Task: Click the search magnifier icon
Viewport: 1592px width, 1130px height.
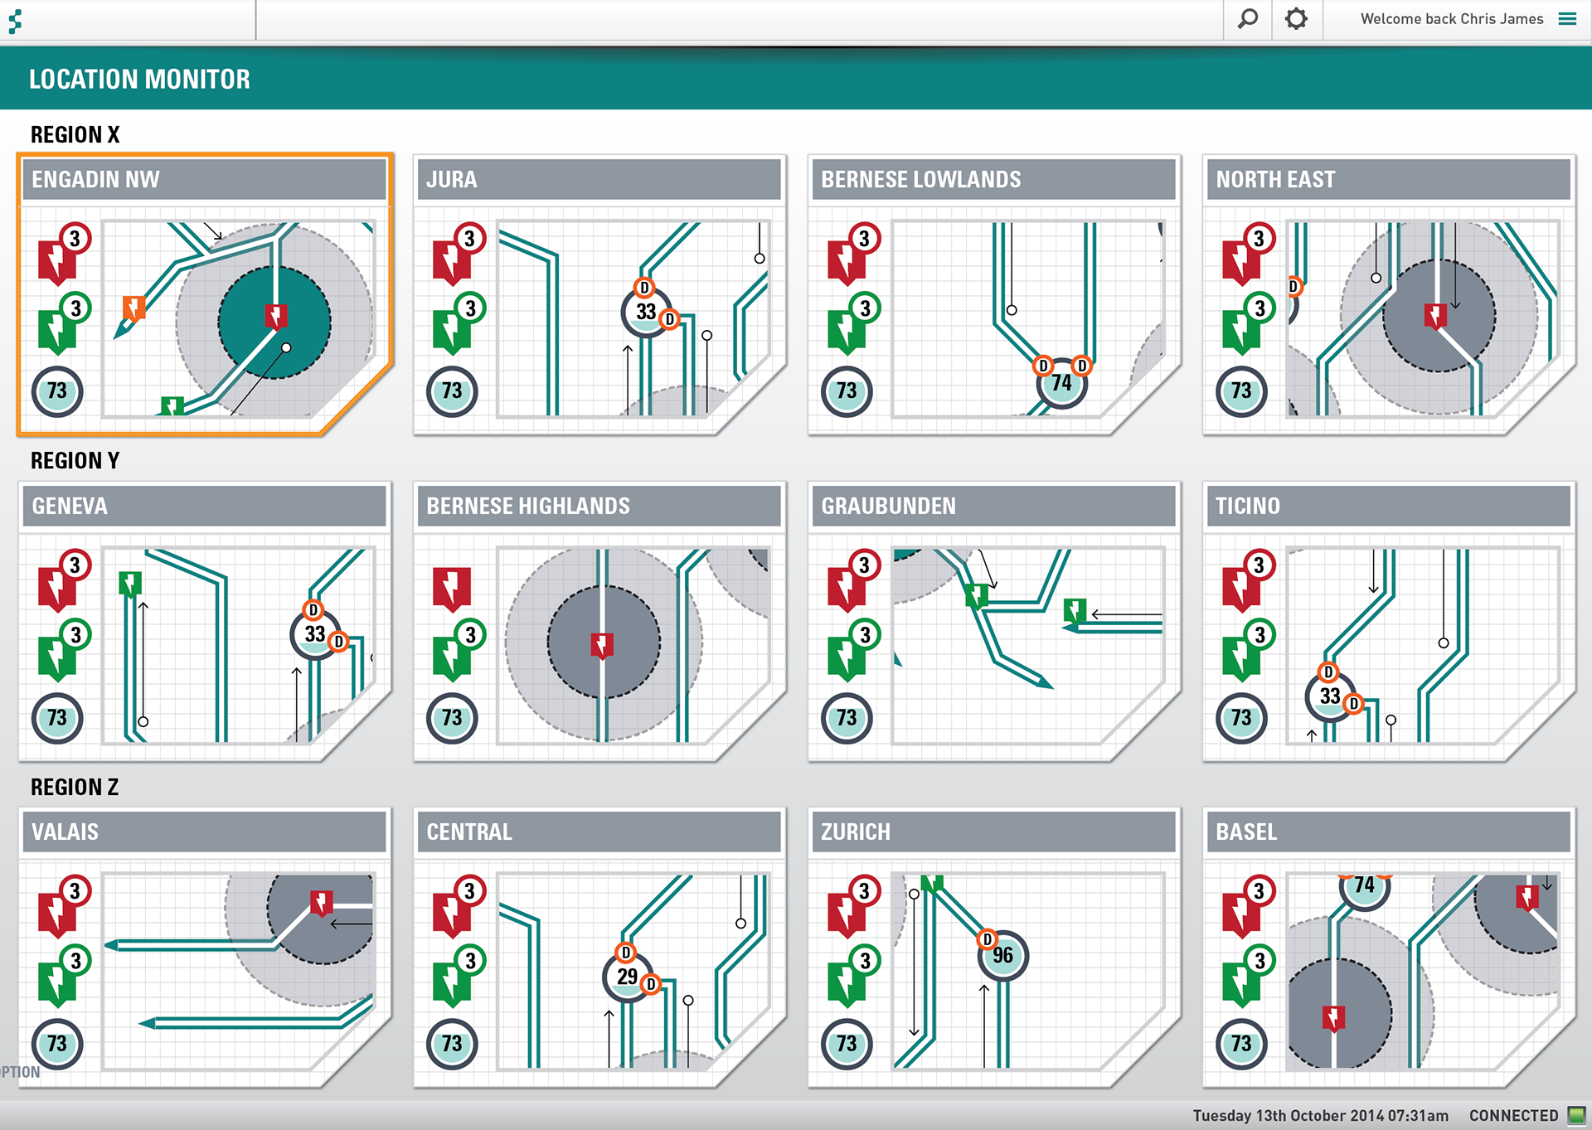Action: 1247,19
